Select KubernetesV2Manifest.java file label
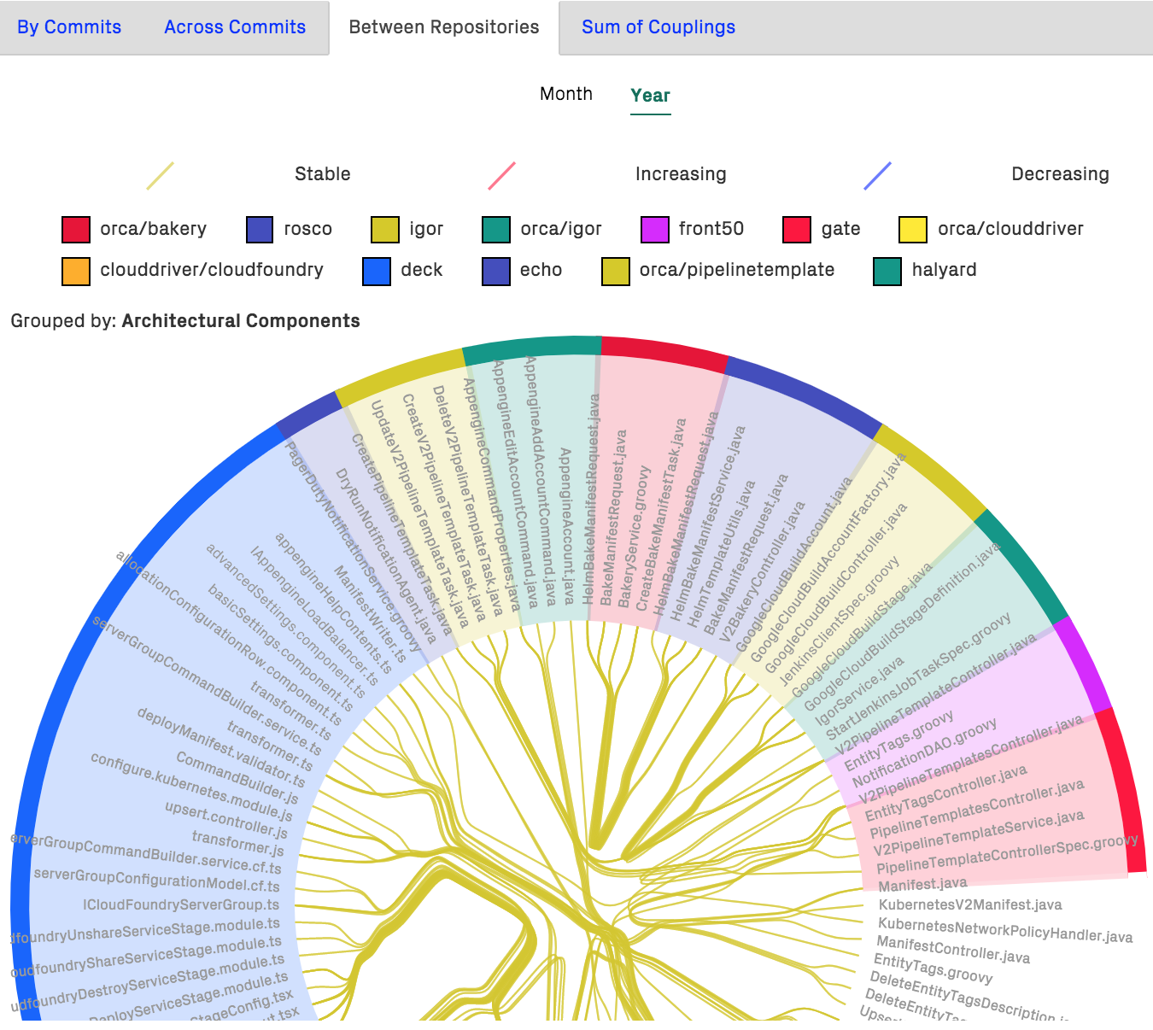This screenshot has width=1153, height=1030. [x=969, y=904]
